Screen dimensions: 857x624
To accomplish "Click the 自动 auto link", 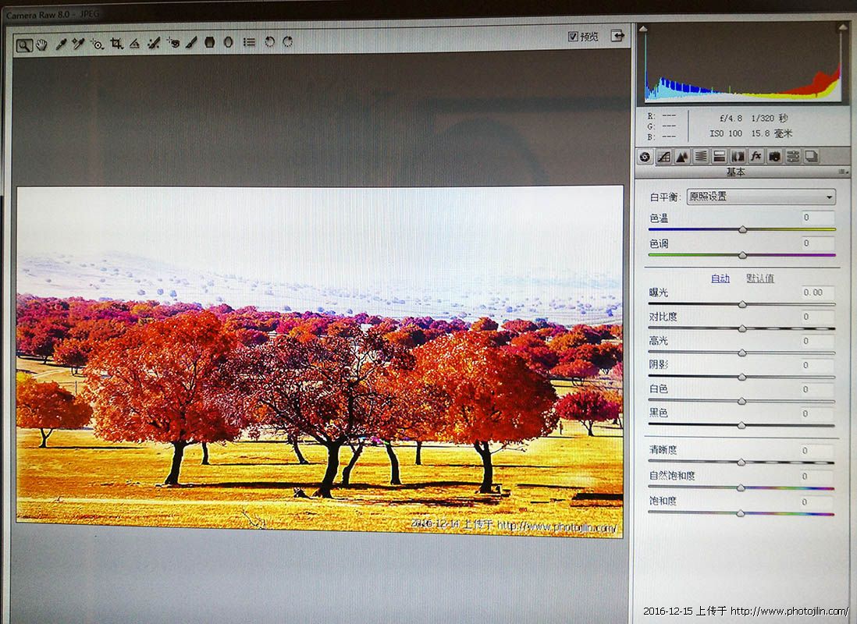I will pos(720,278).
